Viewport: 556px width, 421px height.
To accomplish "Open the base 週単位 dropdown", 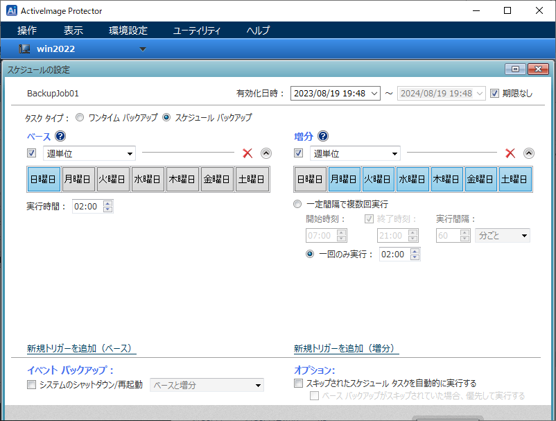I will point(89,153).
